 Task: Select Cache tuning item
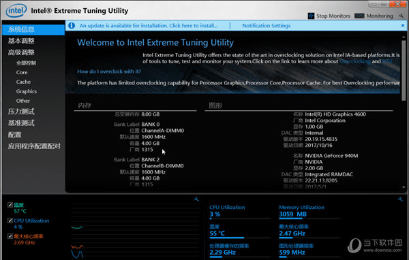click(23, 82)
